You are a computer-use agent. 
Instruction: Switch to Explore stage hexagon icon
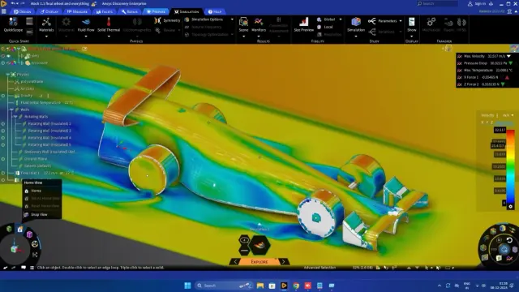click(259, 245)
